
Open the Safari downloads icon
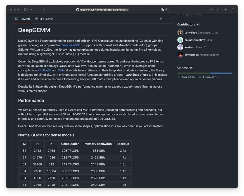point(212,10)
